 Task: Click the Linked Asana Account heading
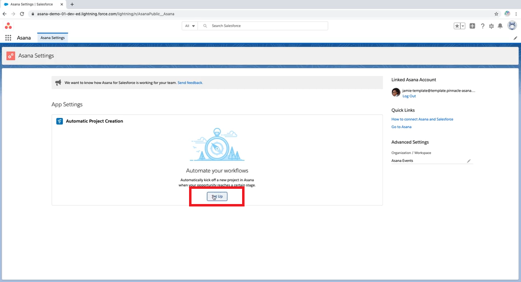[x=413, y=79]
